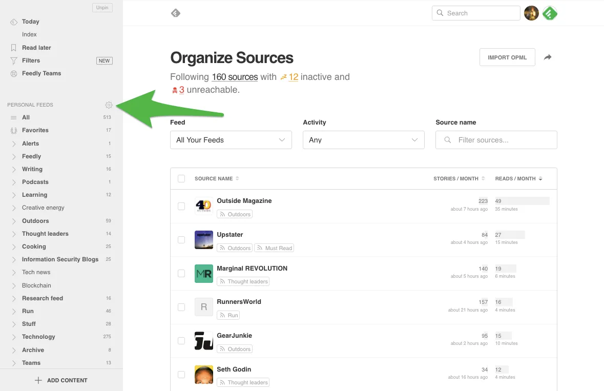Viewport: 604px width, 391px height.
Task: Open Read later in sidebar
Action: pyautogui.click(x=36, y=47)
